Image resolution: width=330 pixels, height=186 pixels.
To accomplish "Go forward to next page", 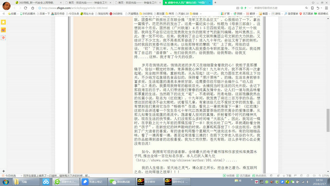I will tap(20, 8).
